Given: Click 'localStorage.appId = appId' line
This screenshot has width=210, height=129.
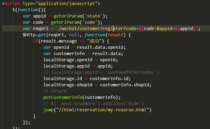Looking at the screenshot, I should coord(78,66).
